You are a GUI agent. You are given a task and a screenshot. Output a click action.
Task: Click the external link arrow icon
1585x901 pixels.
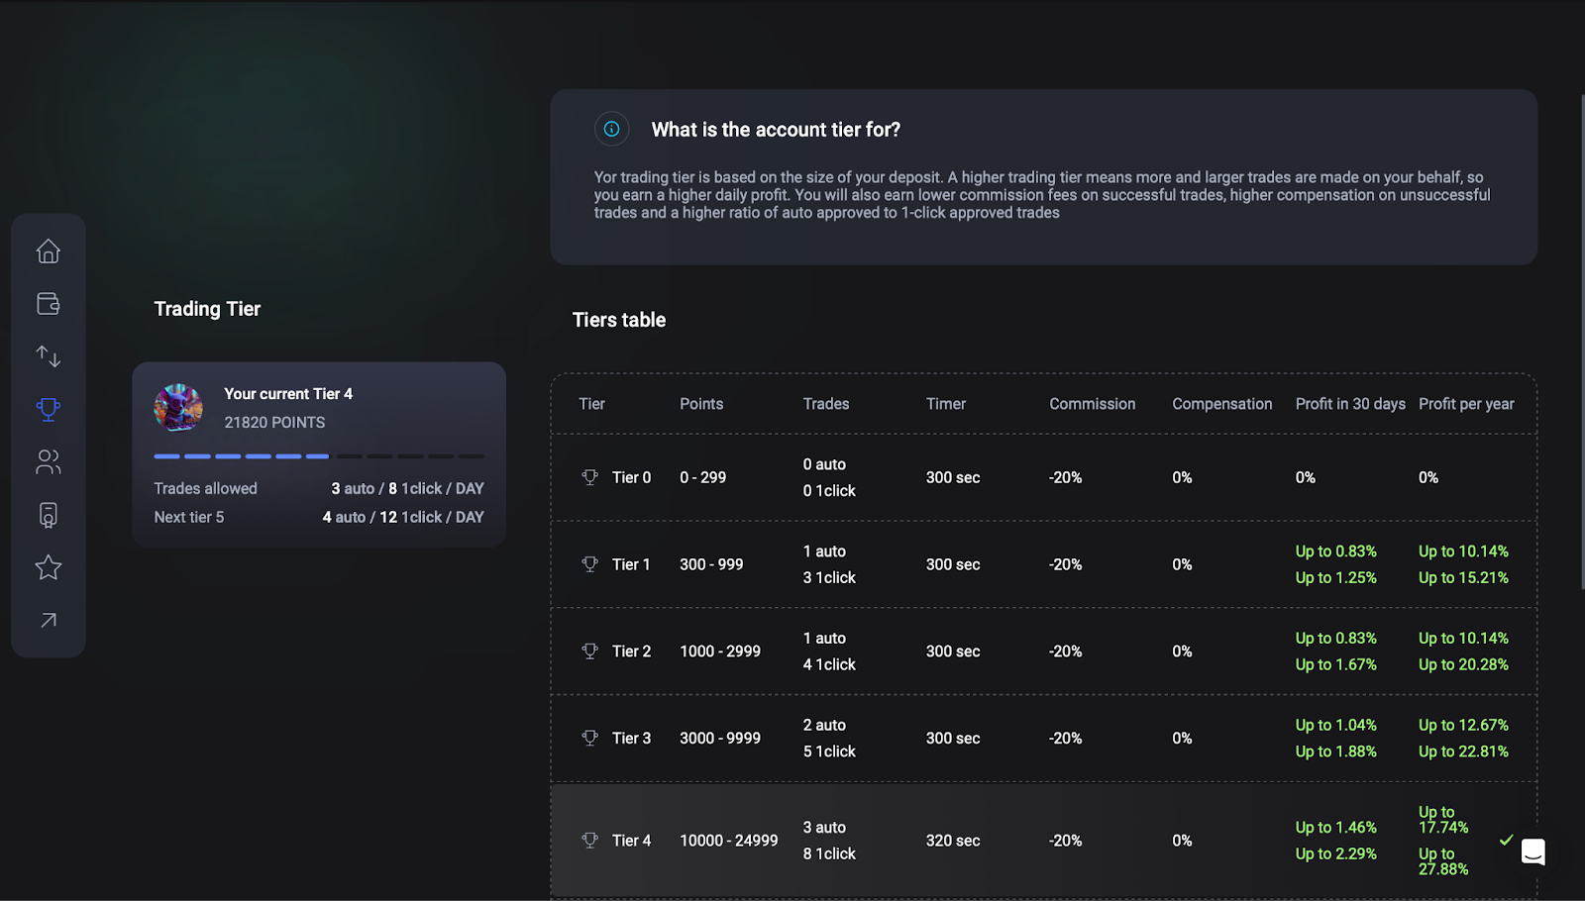point(48,620)
